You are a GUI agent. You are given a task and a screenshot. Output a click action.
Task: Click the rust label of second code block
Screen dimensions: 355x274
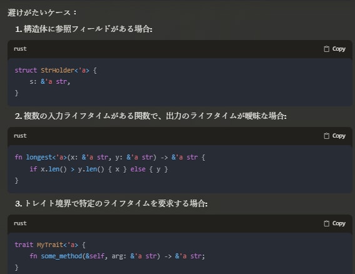coord(20,136)
